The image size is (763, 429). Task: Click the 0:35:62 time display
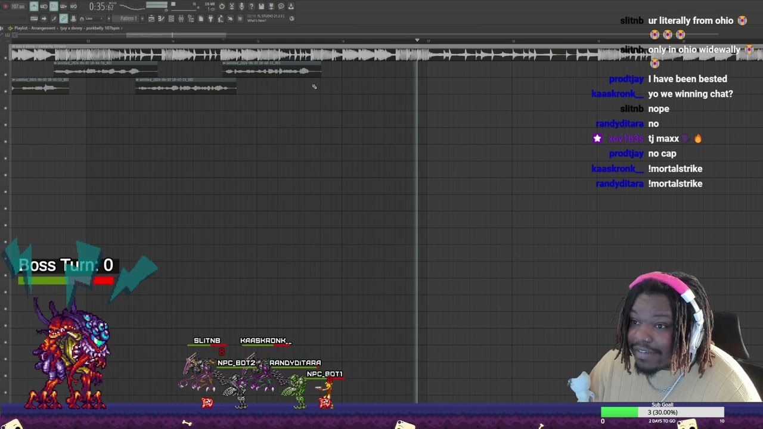[102, 7]
